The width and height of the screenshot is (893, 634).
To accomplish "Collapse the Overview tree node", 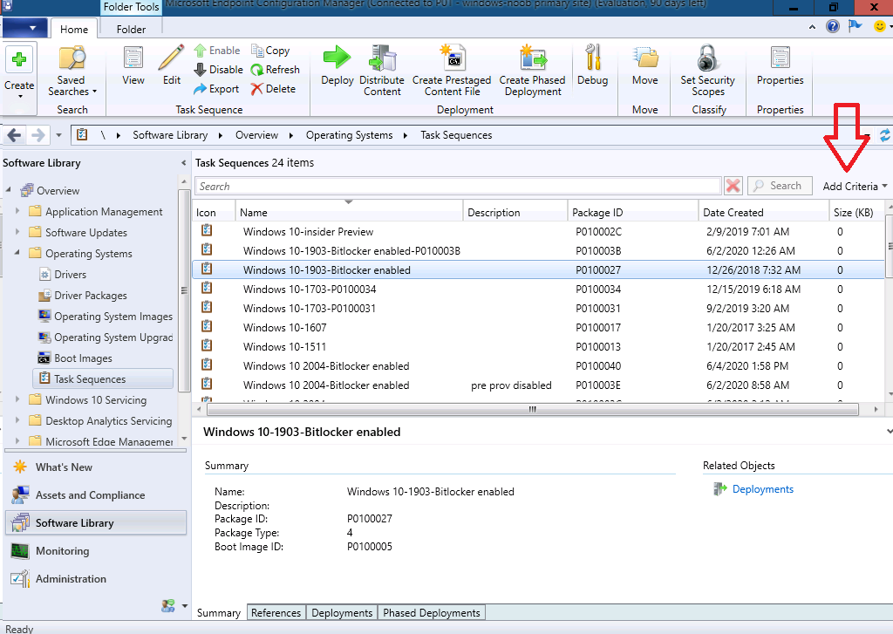I will [x=9, y=190].
